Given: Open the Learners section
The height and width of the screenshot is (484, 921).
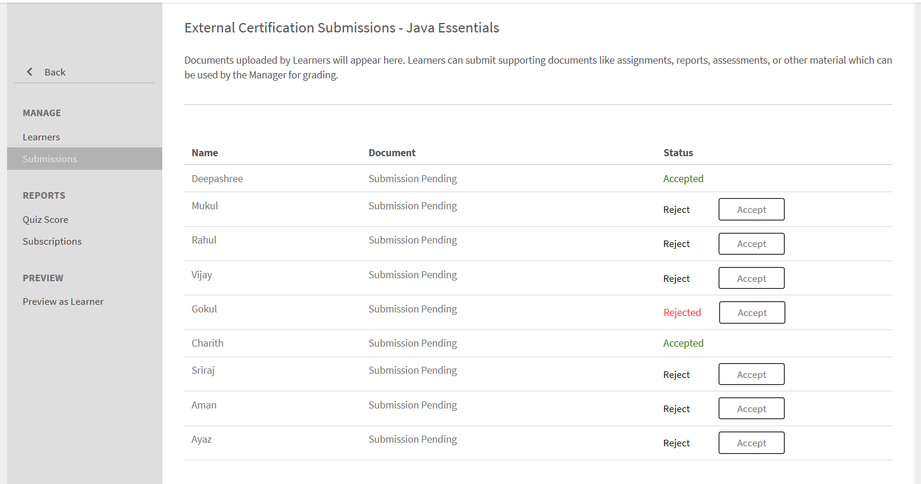Looking at the screenshot, I should pos(41,137).
